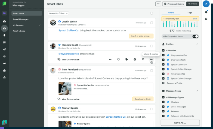Open Newest to Oldest sort dropdown
The width and height of the screenshot is (213, 129).
[58, 13]
